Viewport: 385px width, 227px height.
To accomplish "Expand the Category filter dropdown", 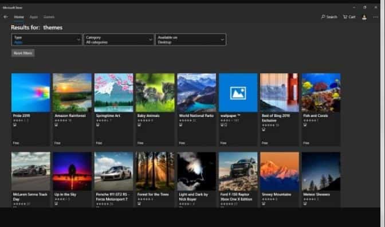I will [119, 40].
